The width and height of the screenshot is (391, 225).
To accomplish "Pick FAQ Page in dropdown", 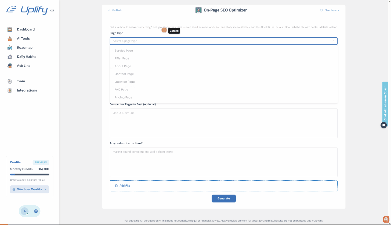I will coord(121,90).
